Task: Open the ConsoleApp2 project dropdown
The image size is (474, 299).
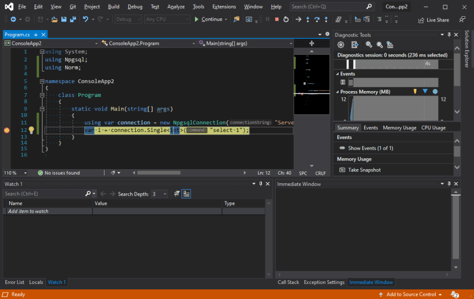Action: [51, 43]
